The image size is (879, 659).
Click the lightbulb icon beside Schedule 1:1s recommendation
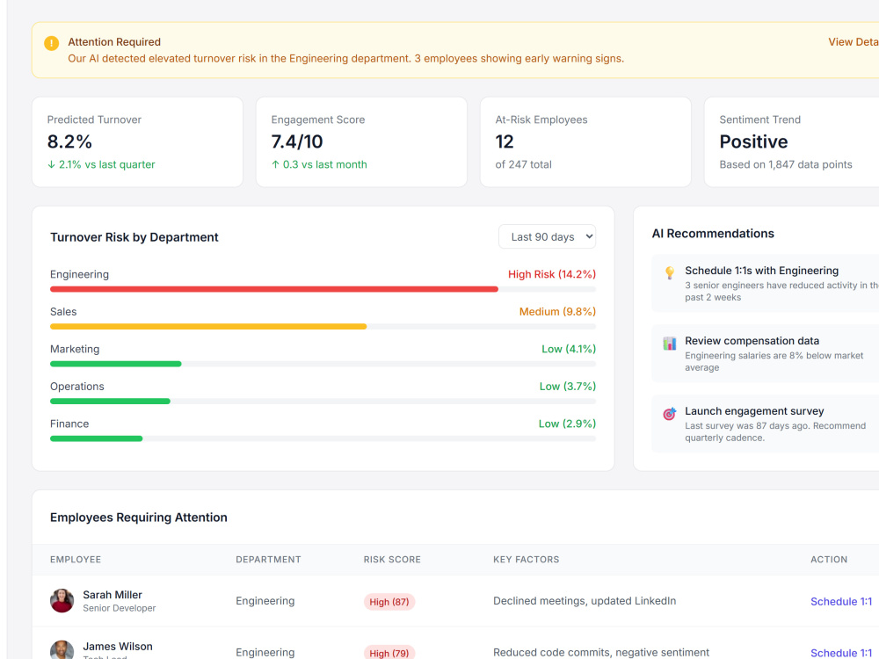pyautogui.click(x=669, y=273)
